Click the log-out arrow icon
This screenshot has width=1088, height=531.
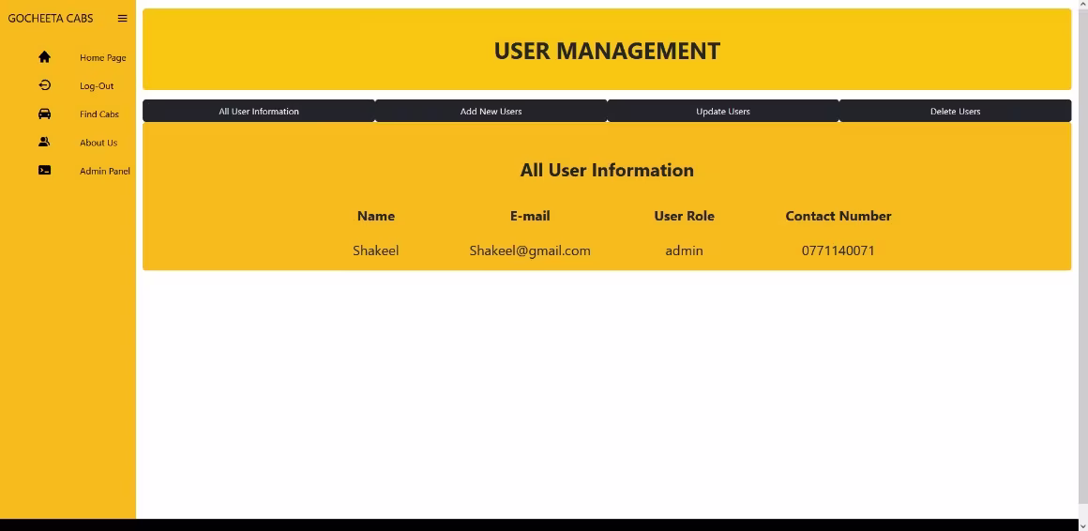point(44,85)
